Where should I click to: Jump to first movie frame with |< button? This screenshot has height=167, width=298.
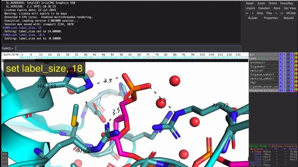pos(247,13)
